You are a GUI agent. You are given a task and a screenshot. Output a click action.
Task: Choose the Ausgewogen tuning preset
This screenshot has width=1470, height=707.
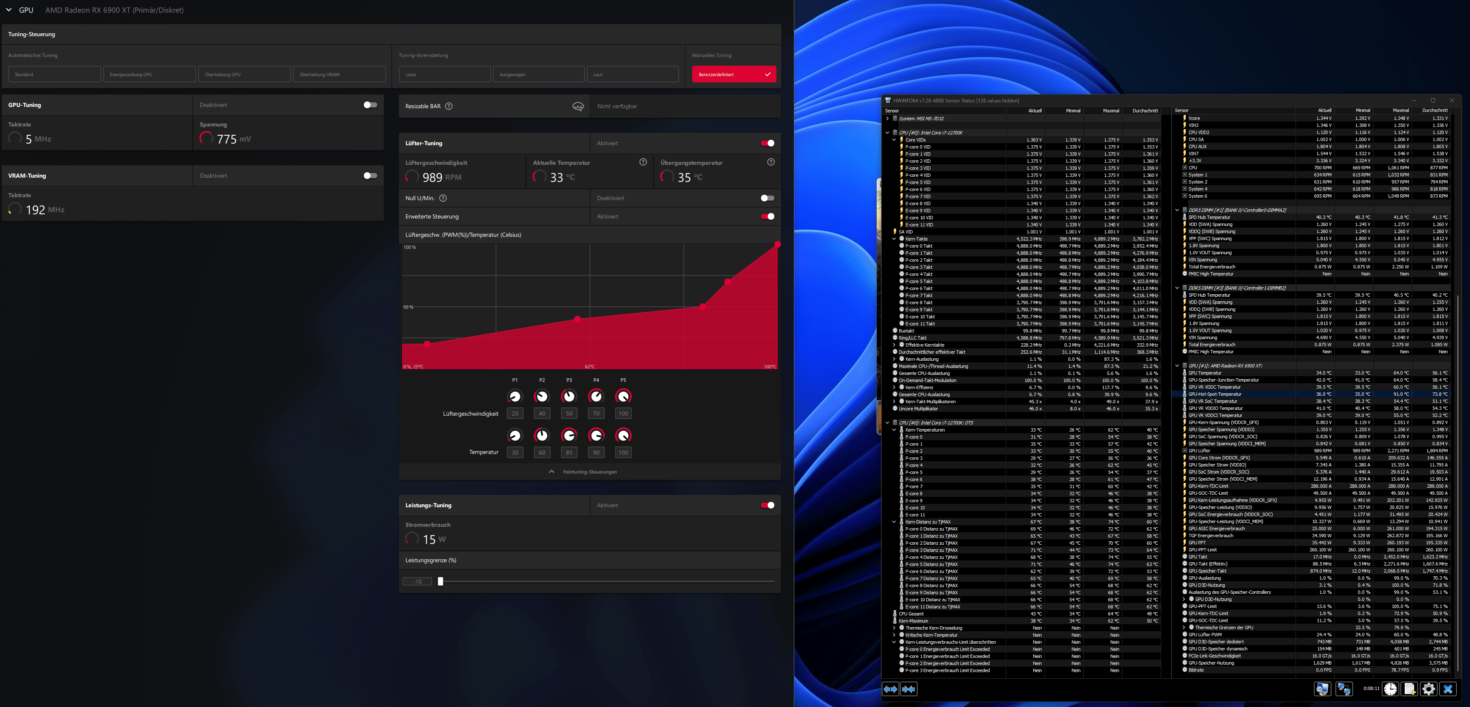pos(539,74)
